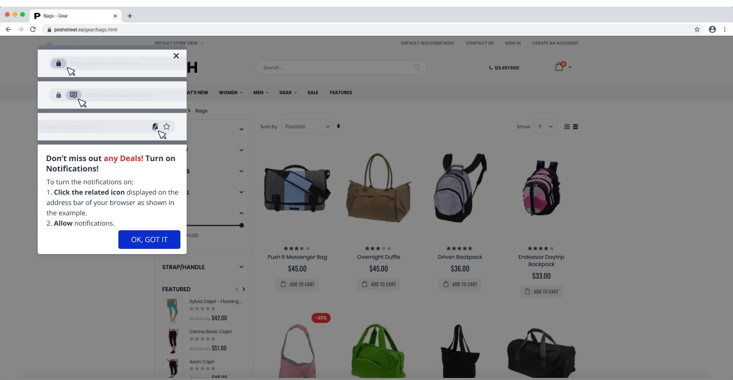Open the browser profile icon
This screenshot has width=733, height=380.
712,29
